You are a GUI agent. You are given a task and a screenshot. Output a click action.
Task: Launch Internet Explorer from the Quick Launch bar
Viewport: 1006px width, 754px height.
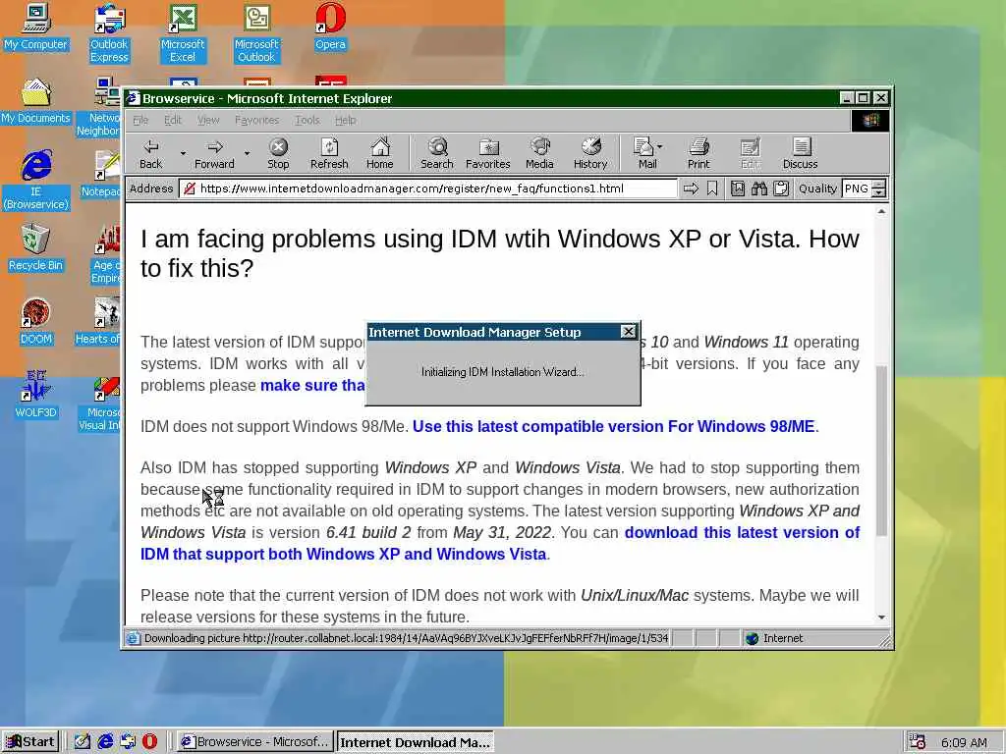click(105, 742)
